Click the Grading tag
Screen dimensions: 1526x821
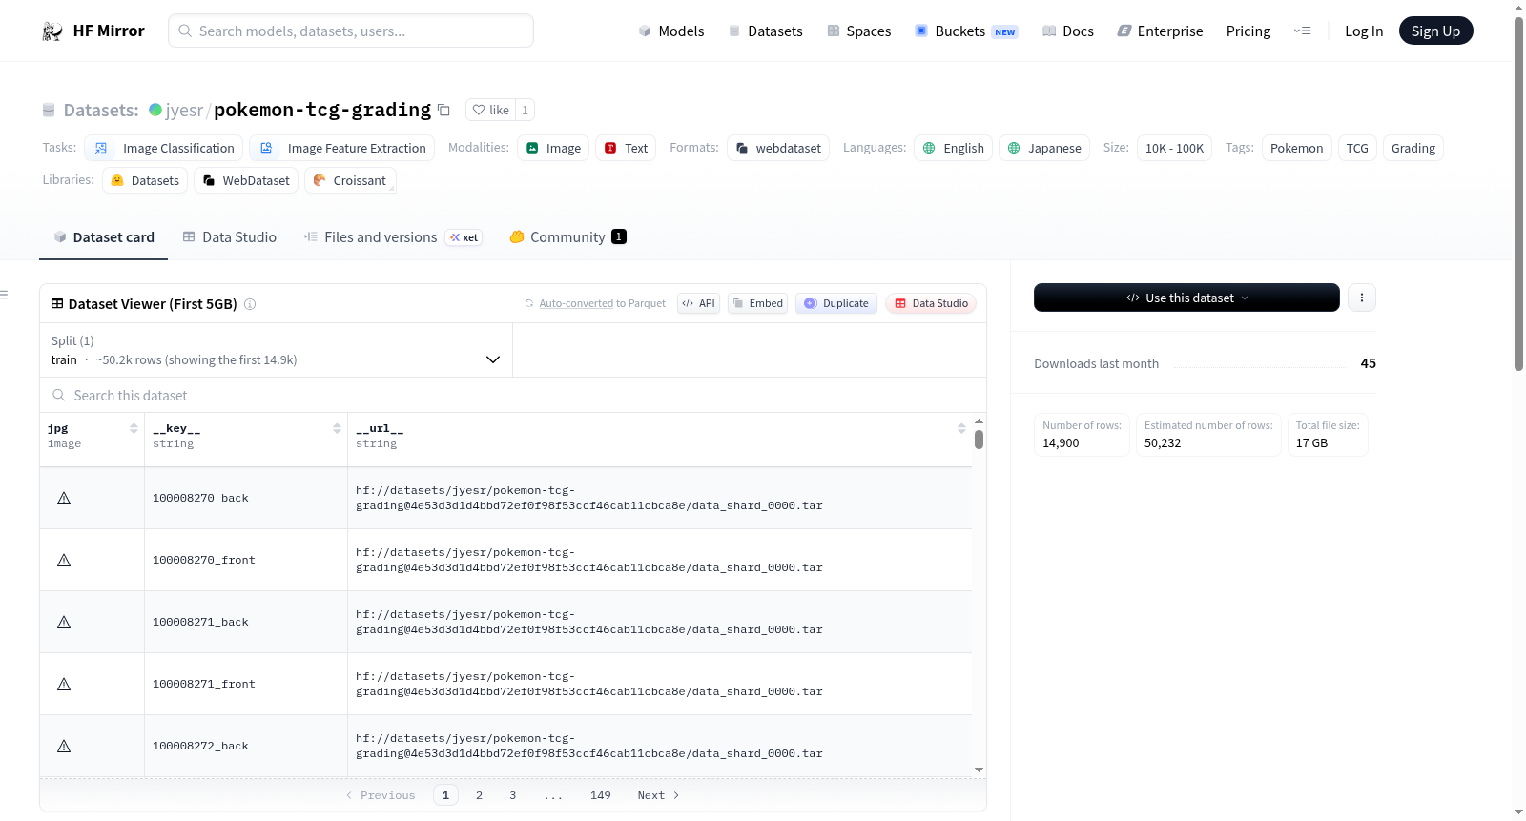[1413, 148]
